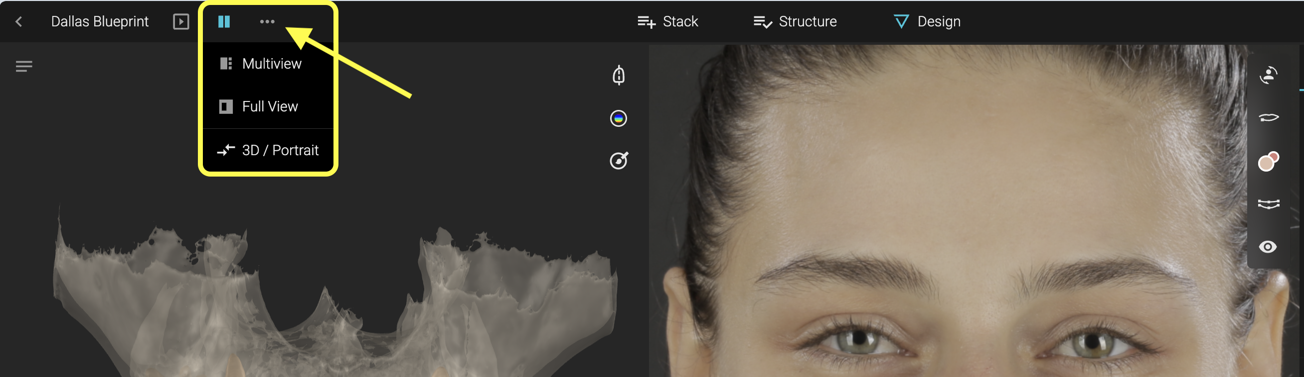Viewport: 1304px width, 377px height.
Task: Open the skin tone color circles icon
Action: (x=1268, y=162)
